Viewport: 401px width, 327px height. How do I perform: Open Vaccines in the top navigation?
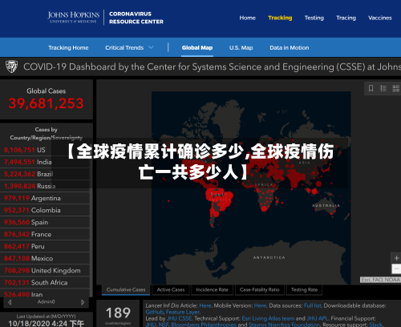click(380, 18)
